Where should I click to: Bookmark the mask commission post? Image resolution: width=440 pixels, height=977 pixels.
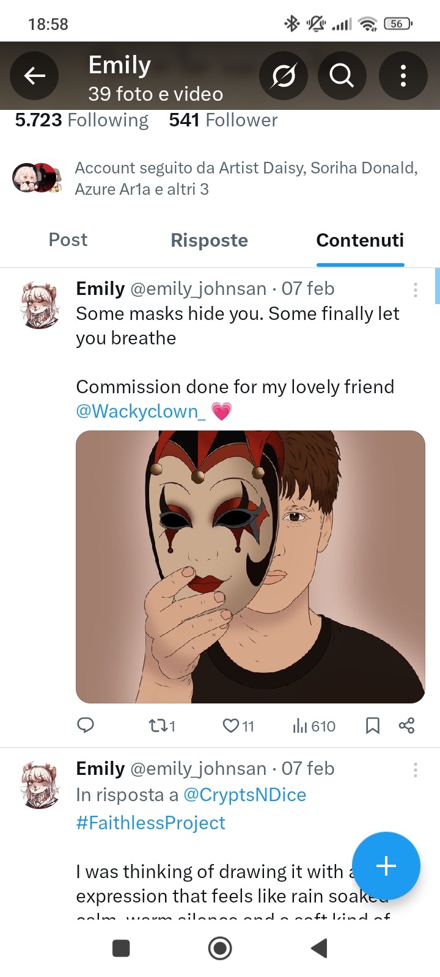[x=372, y=725]
